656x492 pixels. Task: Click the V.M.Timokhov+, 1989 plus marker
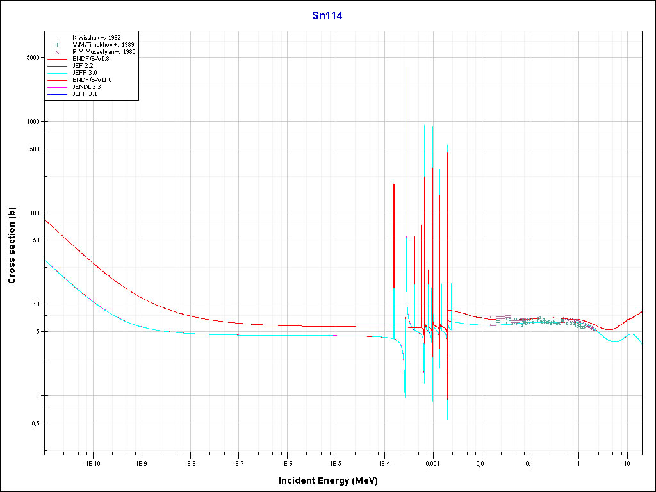click(57, 45)
